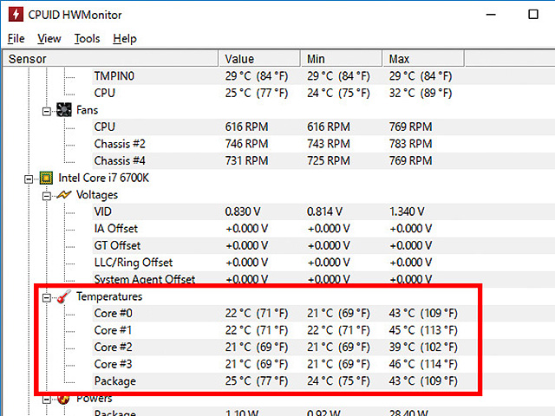Open the Tools menu
This screenshot has width=555, height=416.
[x=87, y=38]
